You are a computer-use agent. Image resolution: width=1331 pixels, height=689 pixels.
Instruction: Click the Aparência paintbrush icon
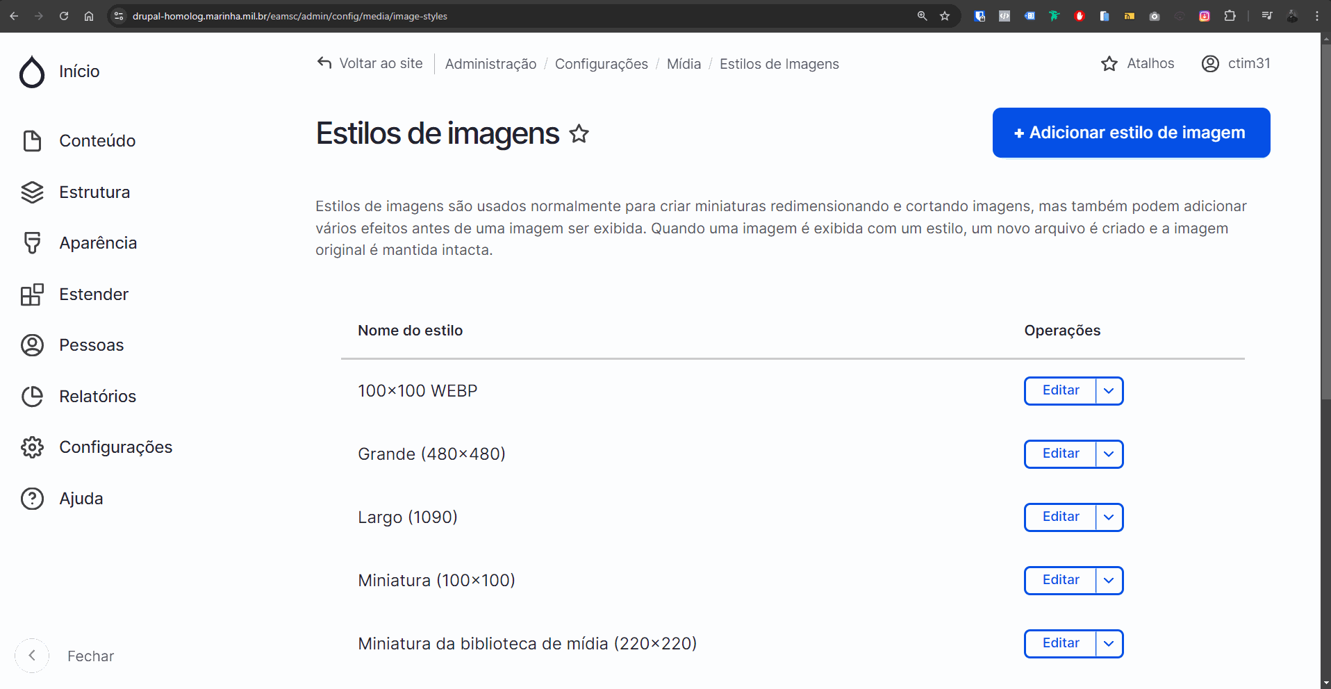tap(32, 243)
